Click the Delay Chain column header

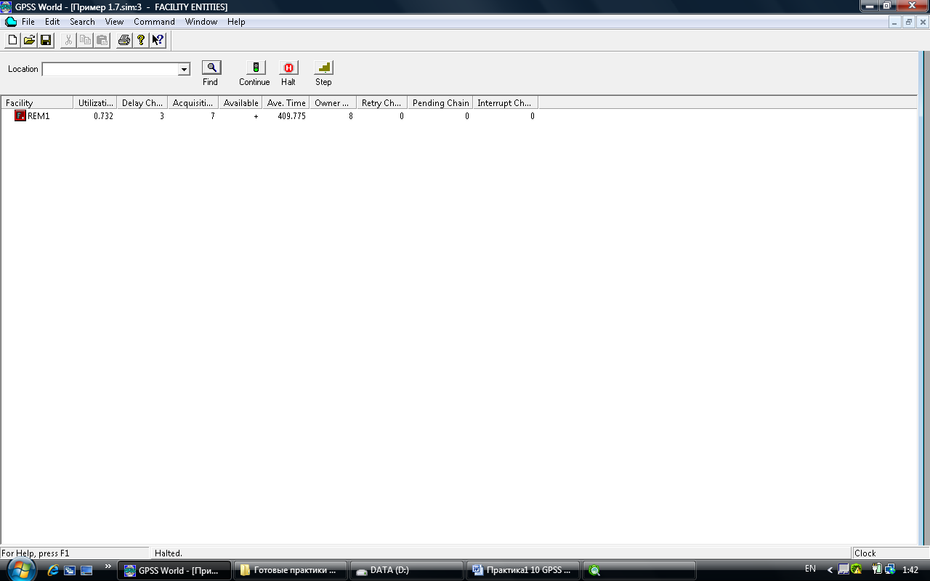(142, 103)
